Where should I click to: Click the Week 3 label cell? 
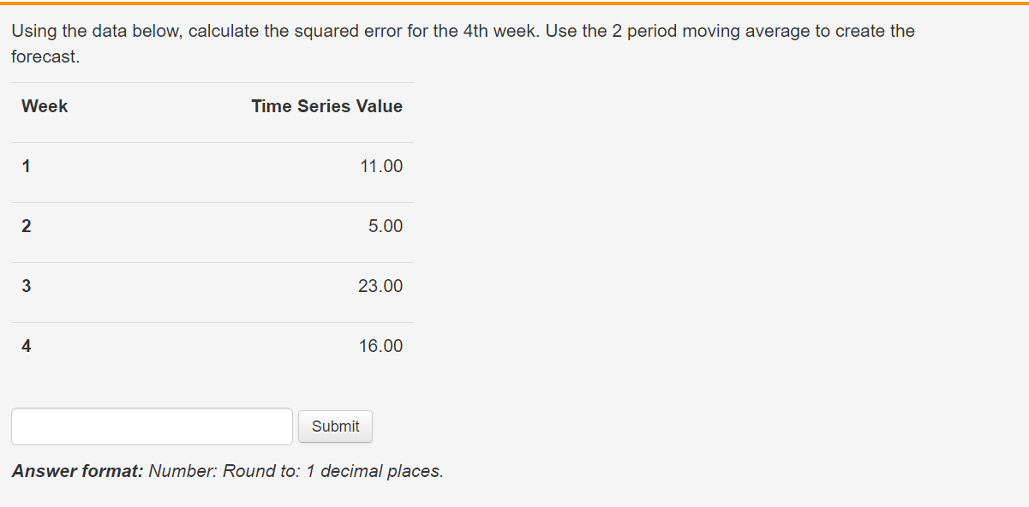[x=26, y=286]
